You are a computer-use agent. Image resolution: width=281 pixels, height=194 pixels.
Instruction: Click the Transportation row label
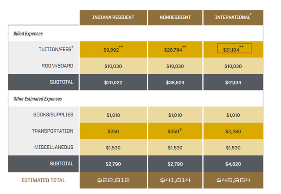[x=52, y=131]
